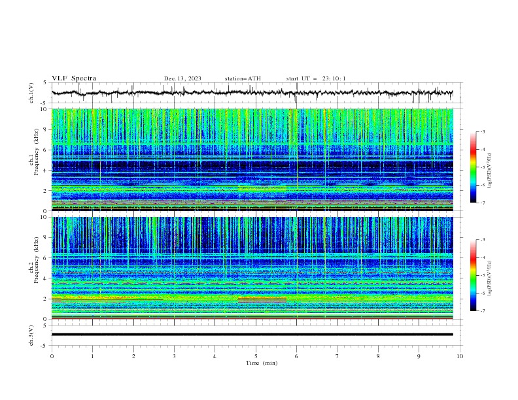Viewport: 518px width, 400px height.
Task: Click the "-7" tick on ch.1 colorbar
Action: (482, 203)
